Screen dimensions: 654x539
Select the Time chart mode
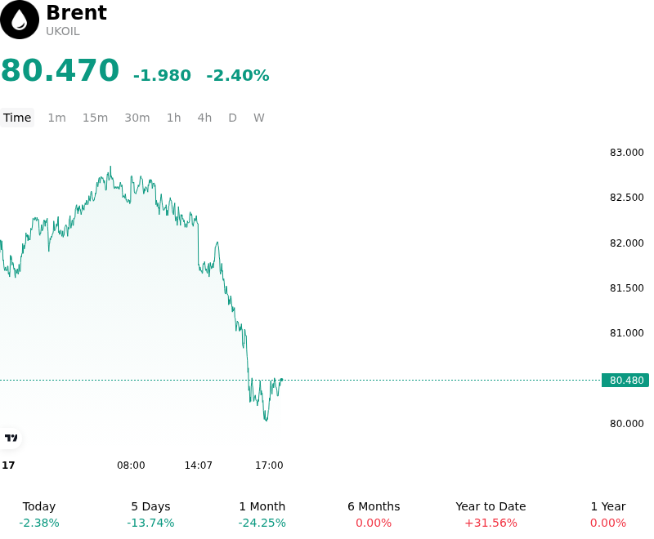(17, 118)
